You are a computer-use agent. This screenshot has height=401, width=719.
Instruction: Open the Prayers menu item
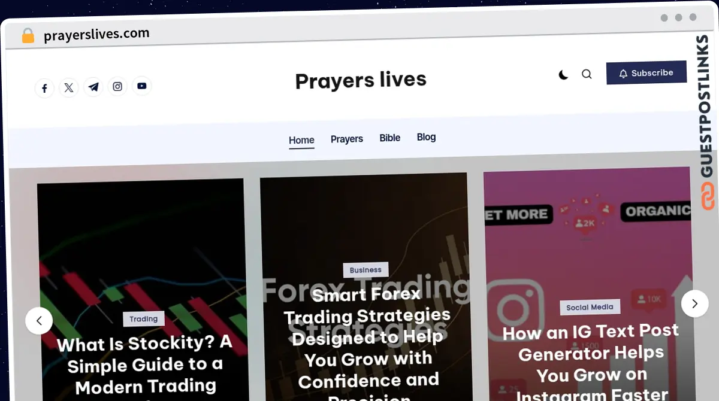tap(347, 139)
